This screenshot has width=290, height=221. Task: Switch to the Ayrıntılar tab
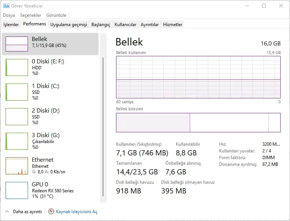click(x=150, y=25)
